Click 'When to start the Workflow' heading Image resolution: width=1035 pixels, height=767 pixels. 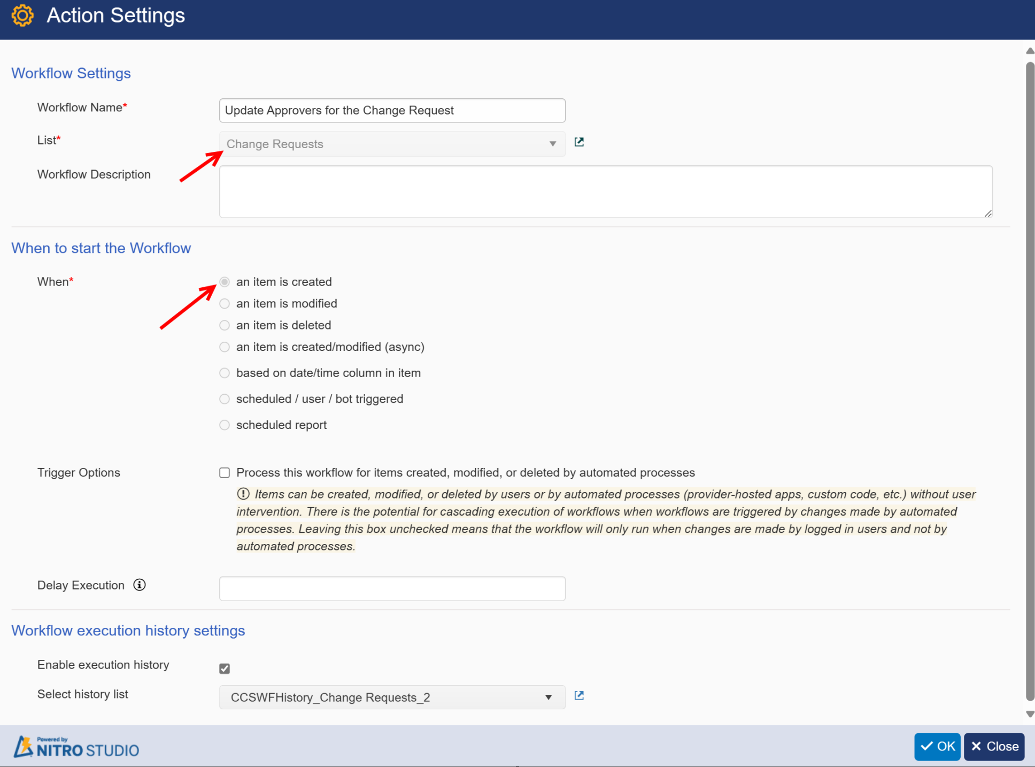[101, 248]
